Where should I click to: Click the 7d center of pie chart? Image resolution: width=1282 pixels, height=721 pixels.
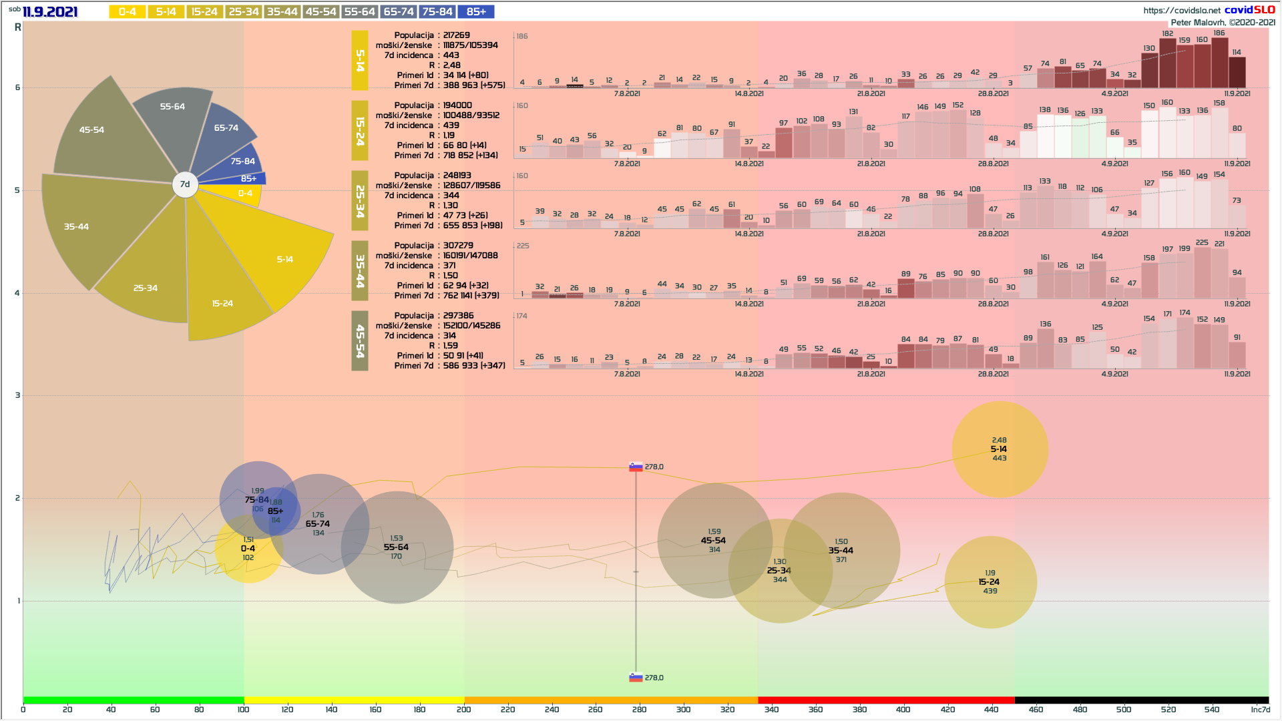pos(185,184)
